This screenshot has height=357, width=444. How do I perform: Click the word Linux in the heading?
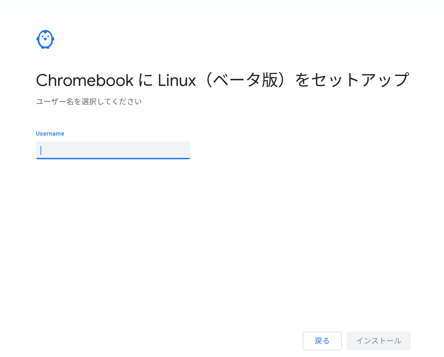click(x=177, y=80)
